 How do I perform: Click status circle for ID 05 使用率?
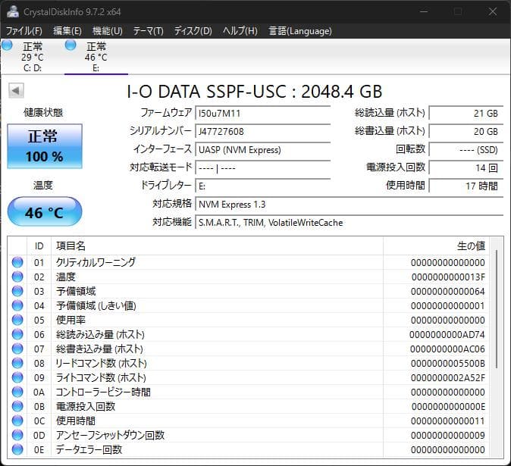(x=17, y=320)
